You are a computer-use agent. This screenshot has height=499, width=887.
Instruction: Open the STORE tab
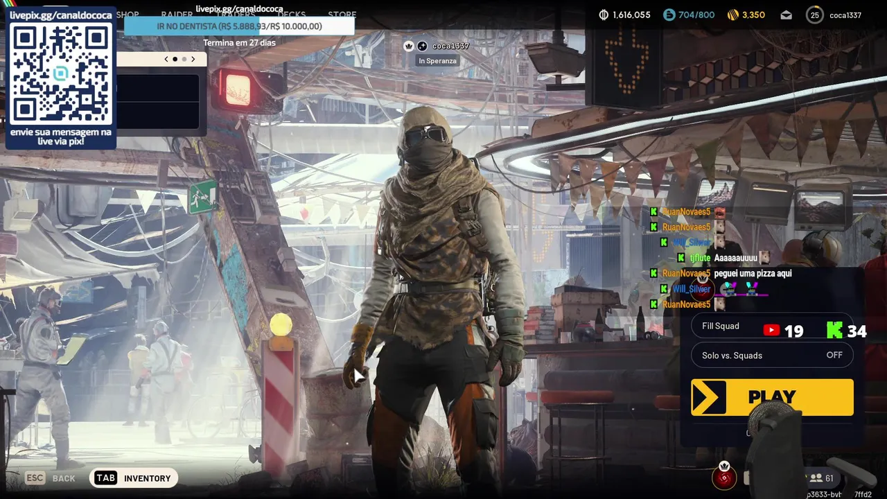point(342,15)
